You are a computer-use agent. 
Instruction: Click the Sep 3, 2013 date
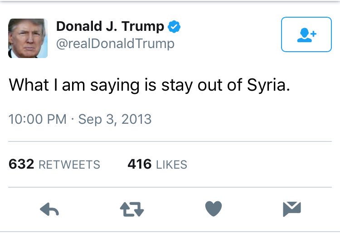(x=115, y=120)
